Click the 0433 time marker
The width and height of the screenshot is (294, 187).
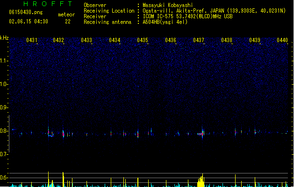(x=86, y=40)
